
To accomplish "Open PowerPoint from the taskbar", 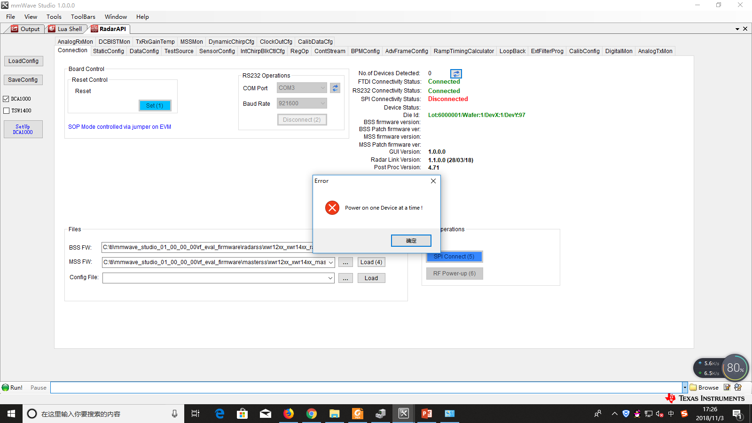I will [427, 414].
